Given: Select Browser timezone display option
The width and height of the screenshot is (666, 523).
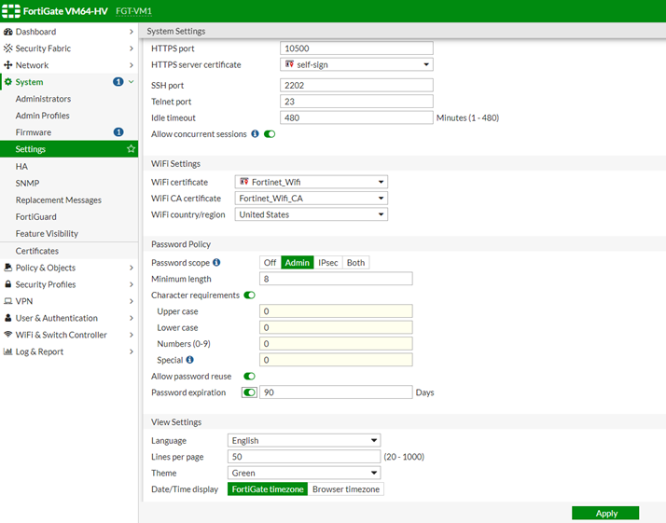Looking at the screenshot, I should tap(345, 489).
